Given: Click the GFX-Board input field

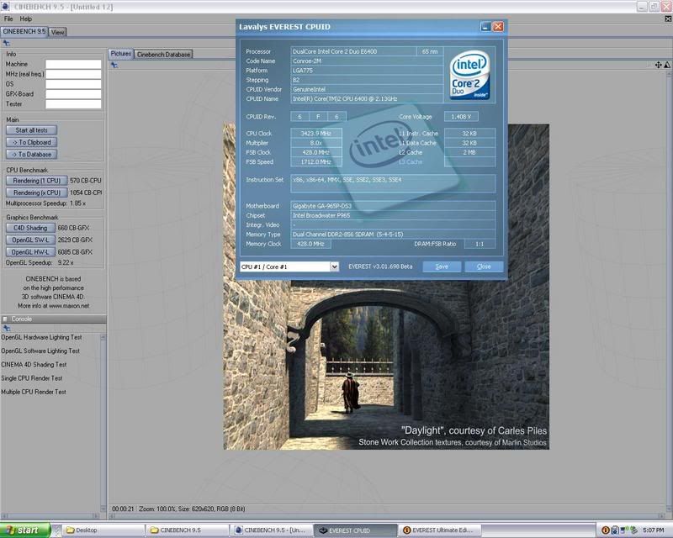Looking at the screenshot, I should tap(73, 94).
